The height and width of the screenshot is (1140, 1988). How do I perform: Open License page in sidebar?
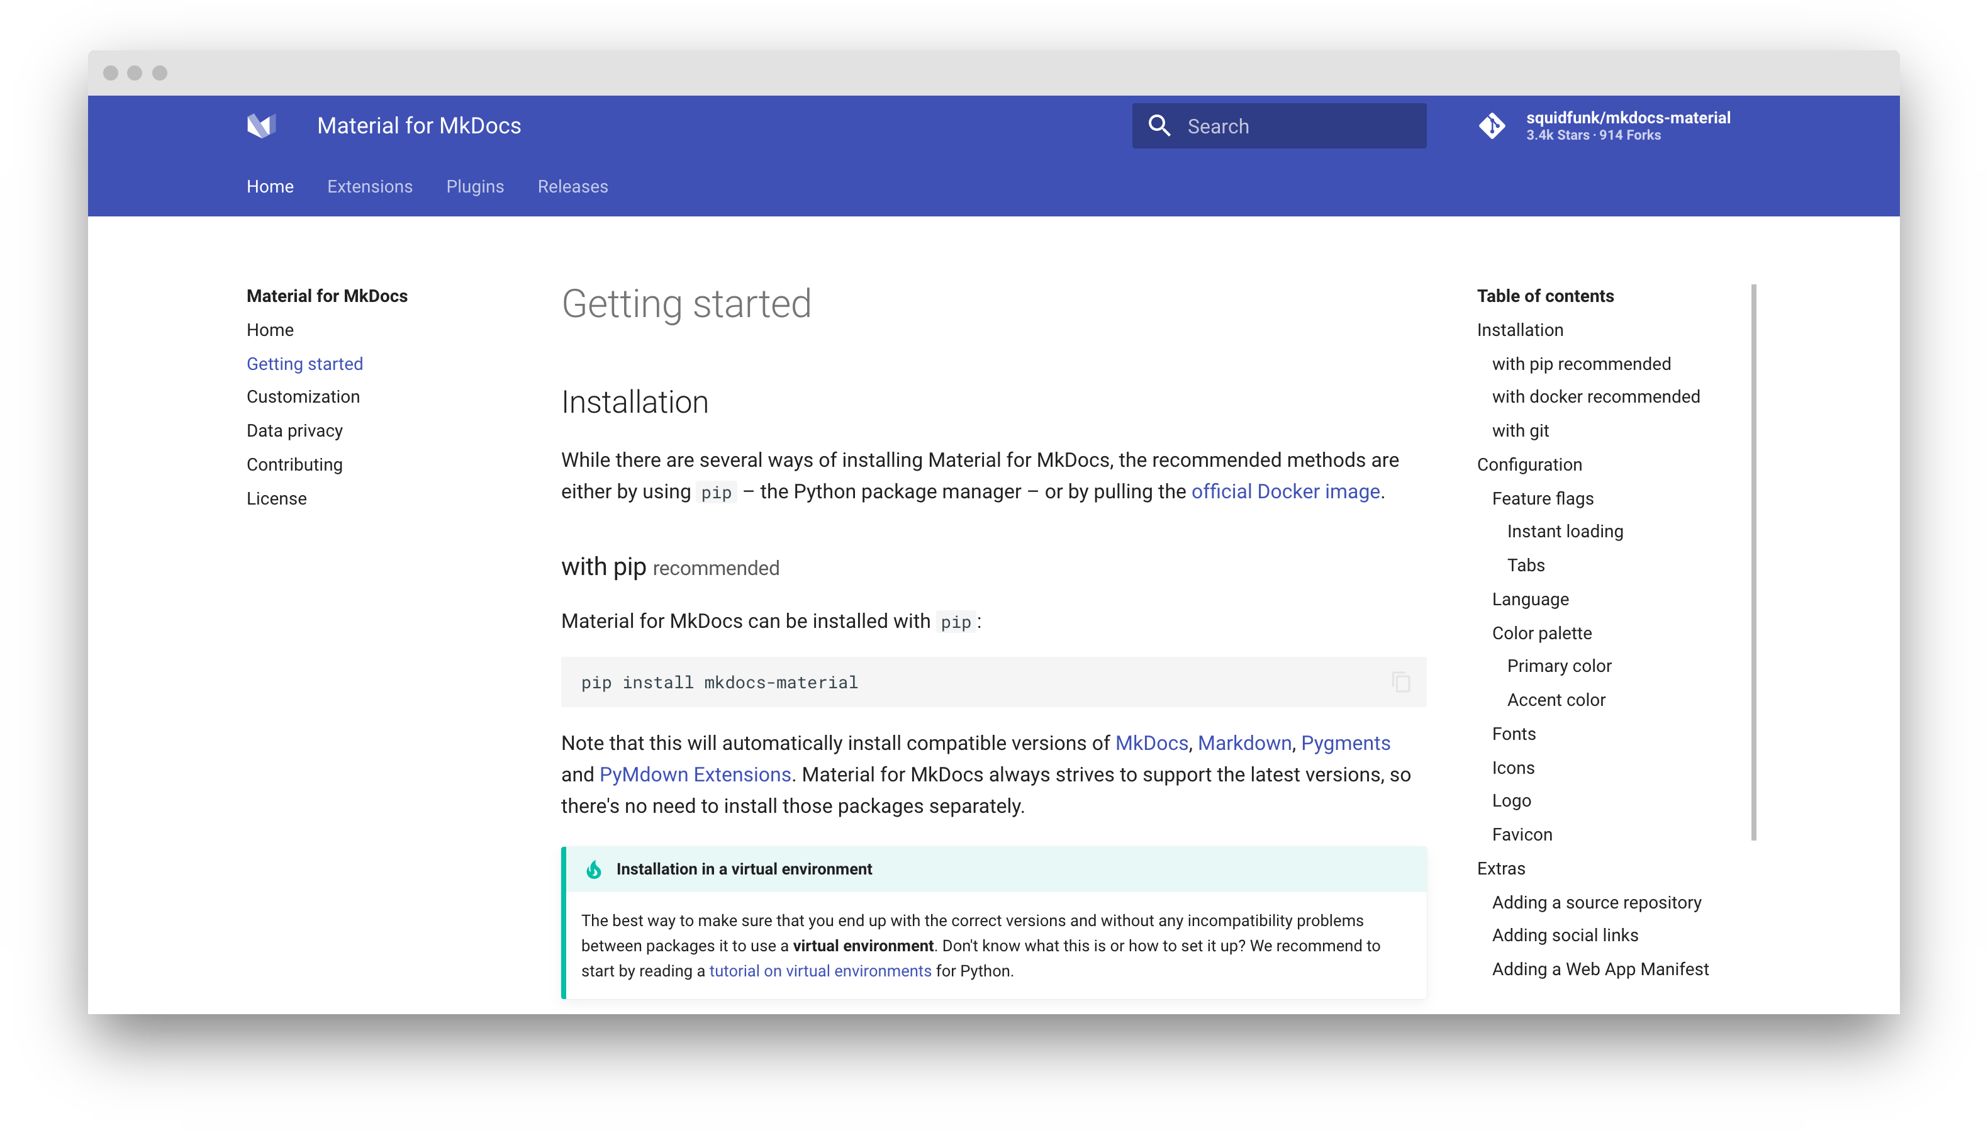tap(276, 499)
